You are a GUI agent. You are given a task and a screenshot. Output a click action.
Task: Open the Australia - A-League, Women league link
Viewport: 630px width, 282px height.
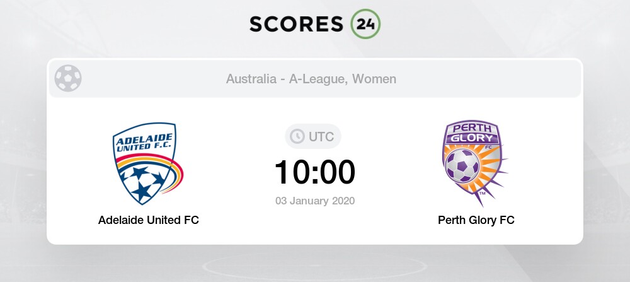pyautogui.click(x=311, y=79)
